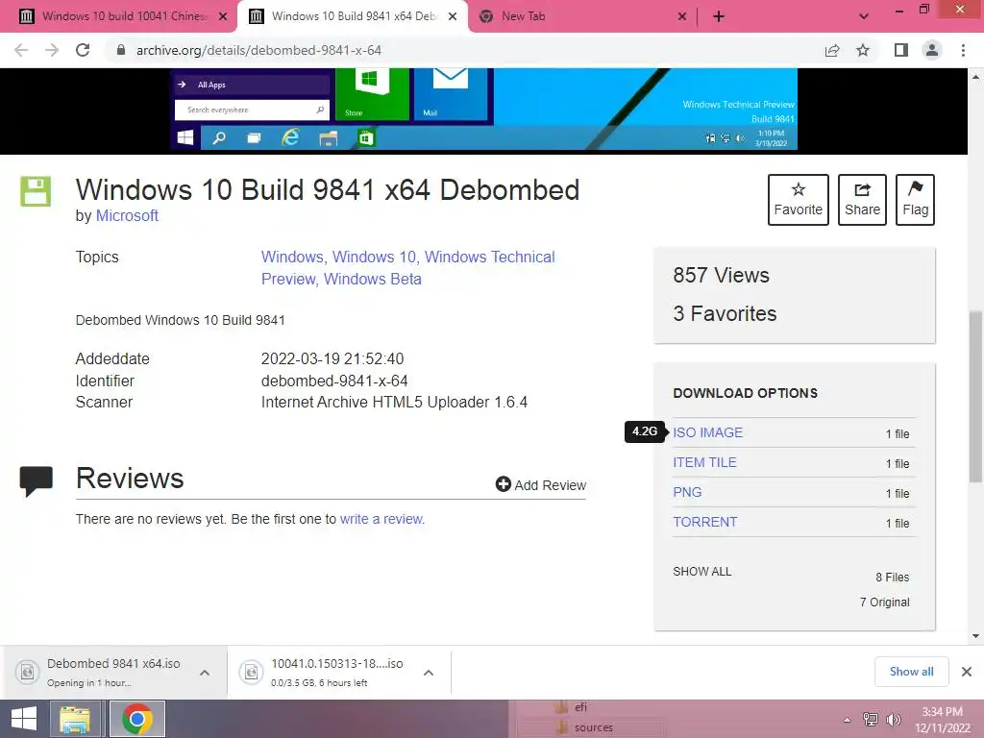Open network status tray icon
The width and height of the screenshot is (984, 738).
point(871,720)
